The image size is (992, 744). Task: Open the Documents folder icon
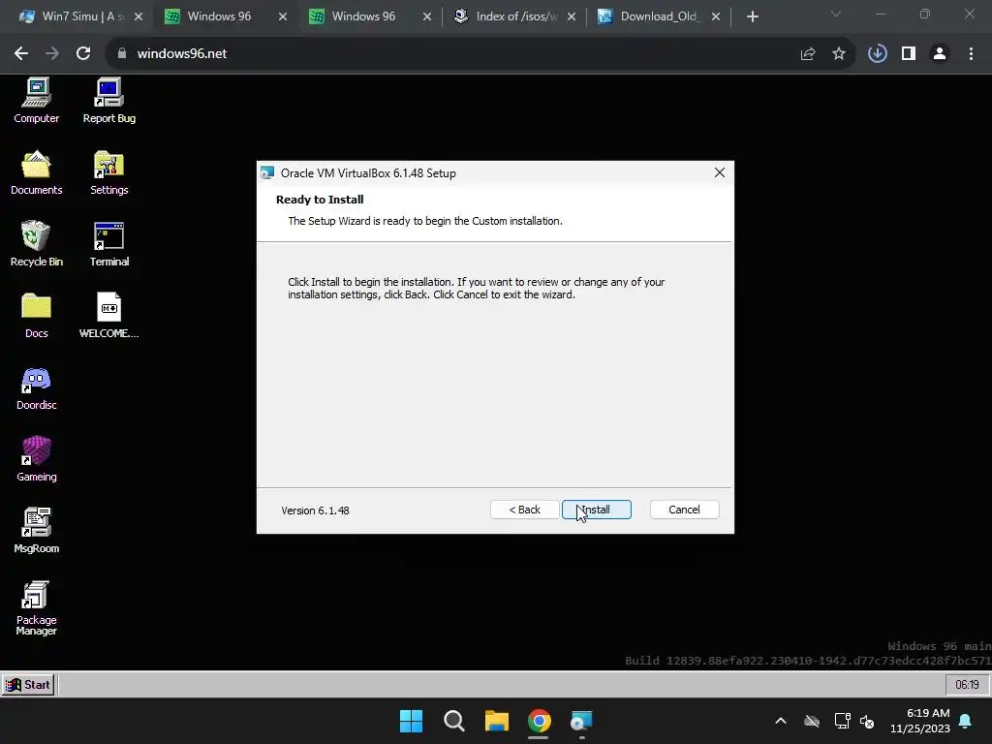(x=36, y=172)
